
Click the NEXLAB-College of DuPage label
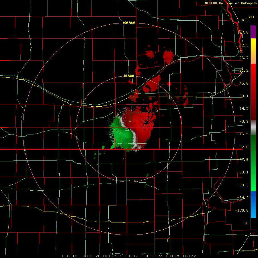click(229, 3)
